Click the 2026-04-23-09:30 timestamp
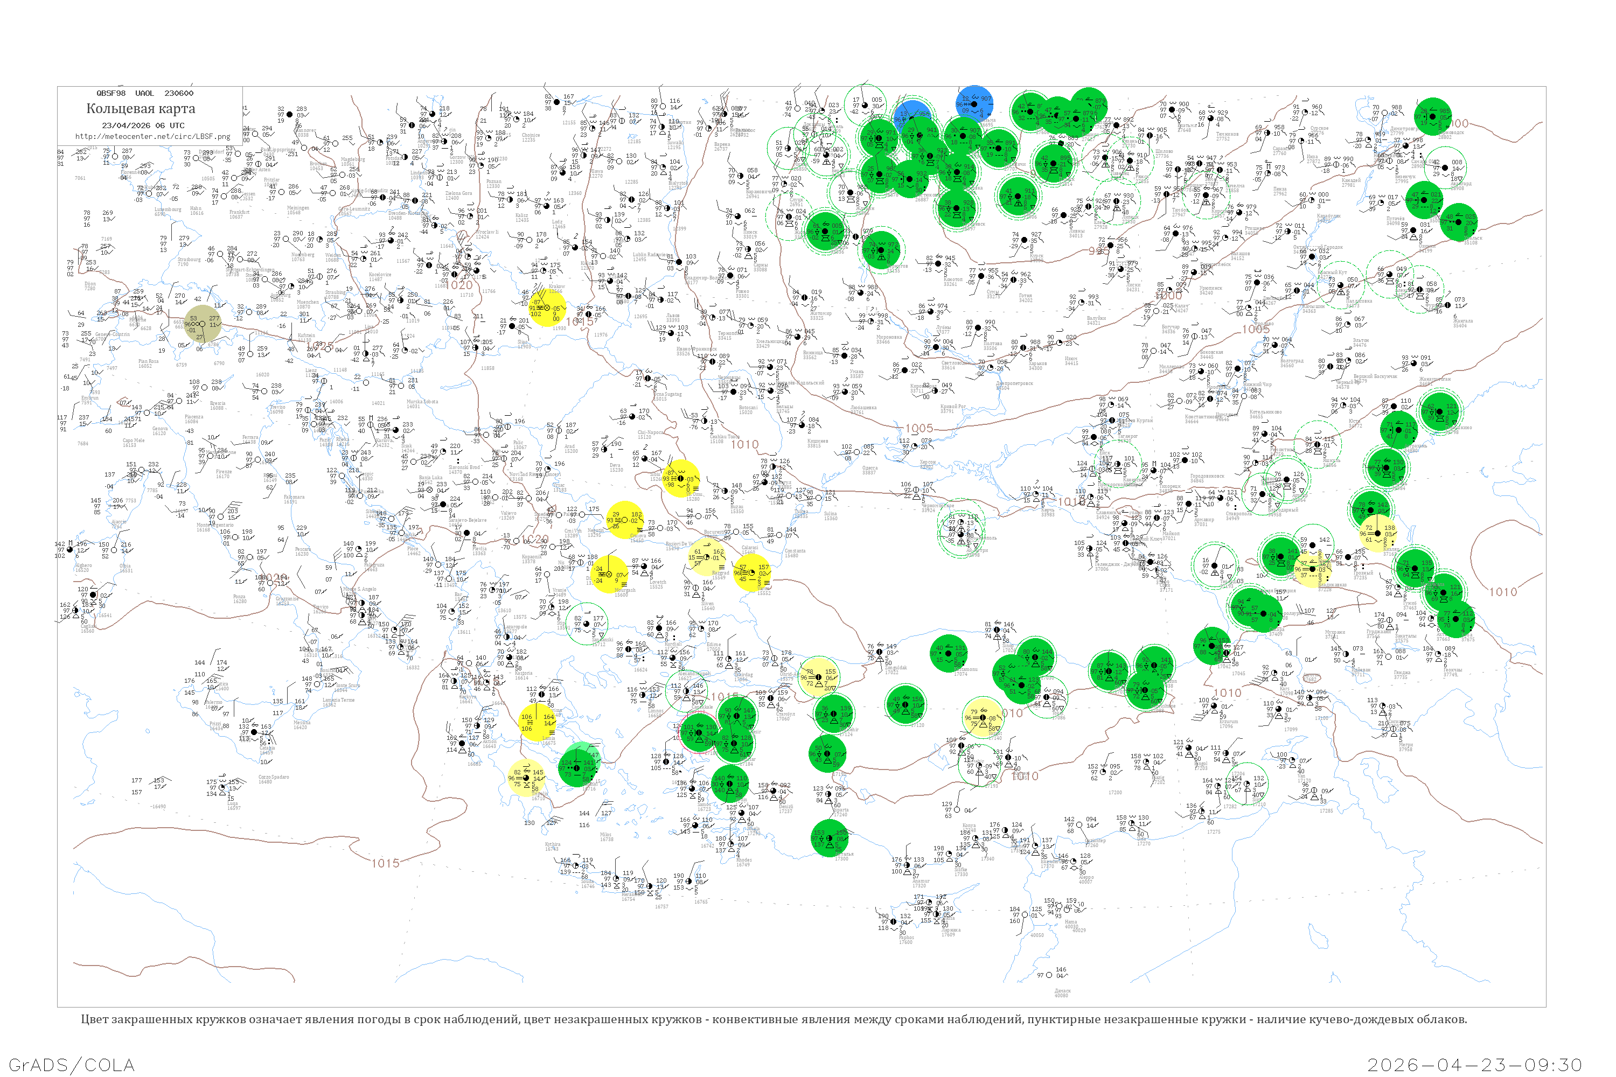The image size is (1616, 1077). 1474,1064
